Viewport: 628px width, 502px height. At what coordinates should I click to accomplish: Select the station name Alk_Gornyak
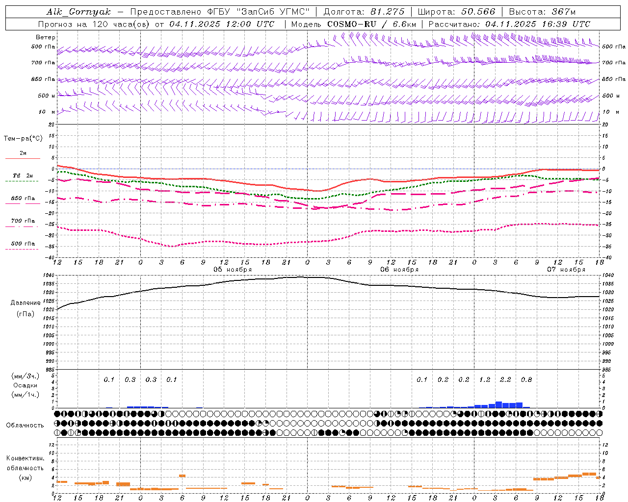tap(78, 12)
